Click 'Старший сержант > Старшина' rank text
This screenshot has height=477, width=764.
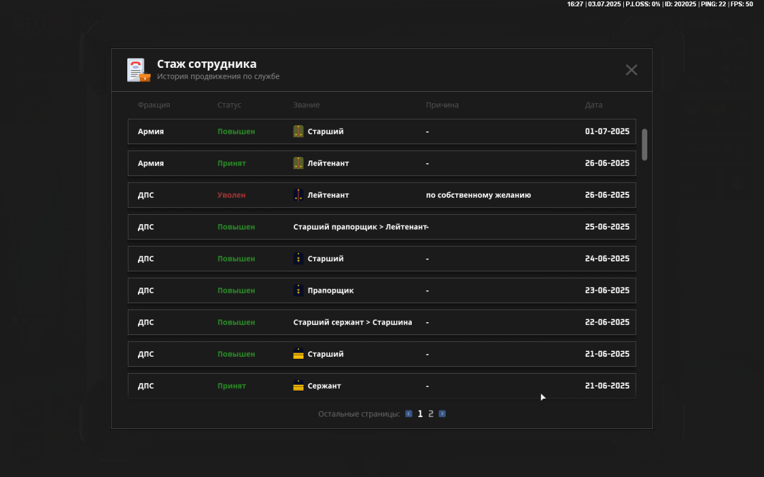point(352,322)
